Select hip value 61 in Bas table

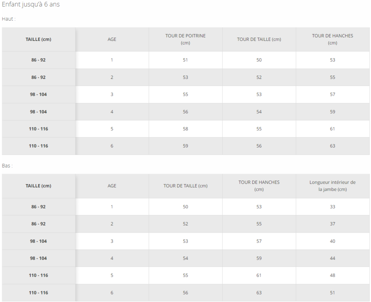259,275
